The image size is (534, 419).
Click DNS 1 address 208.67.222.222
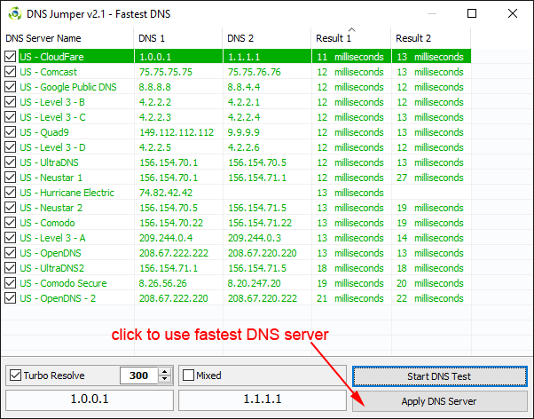(x=174, y=253)
